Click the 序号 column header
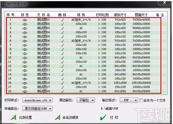The width and height of the screenshot is (173, 124). click(x=11, y=15)
